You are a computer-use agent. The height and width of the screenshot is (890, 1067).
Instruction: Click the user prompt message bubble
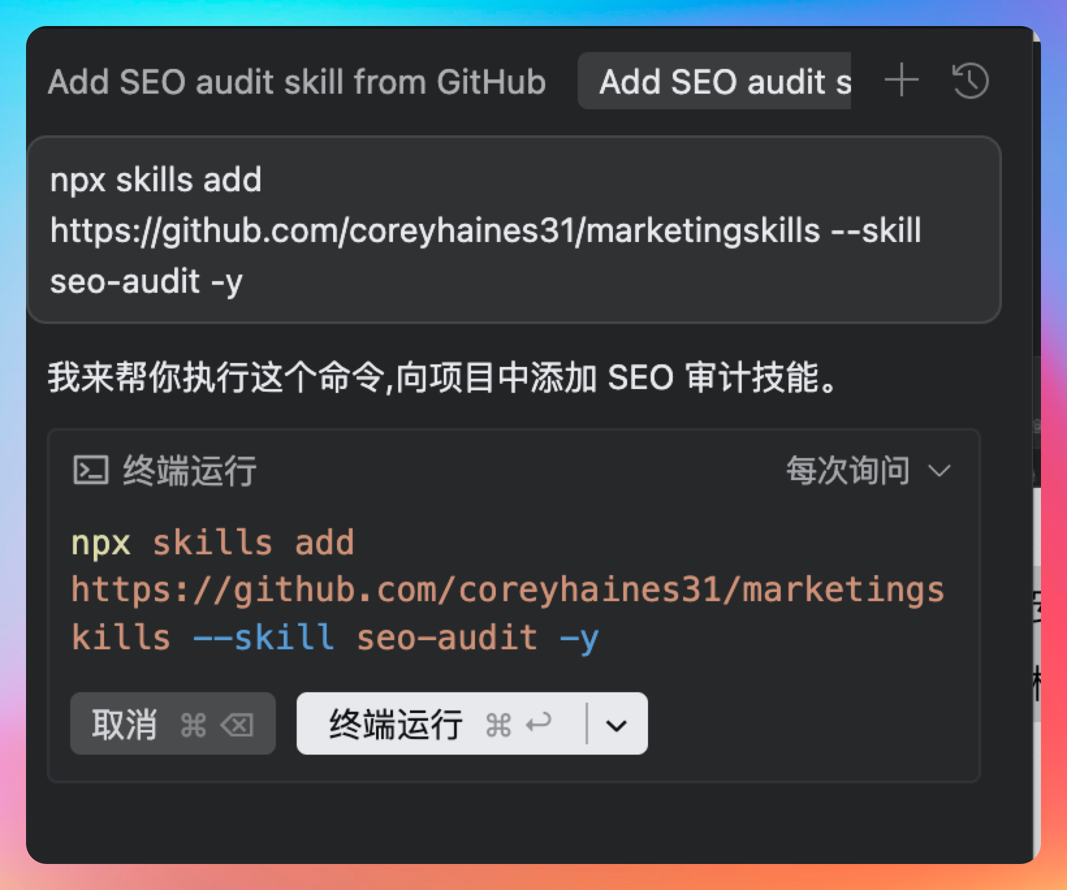click(513, 229)
